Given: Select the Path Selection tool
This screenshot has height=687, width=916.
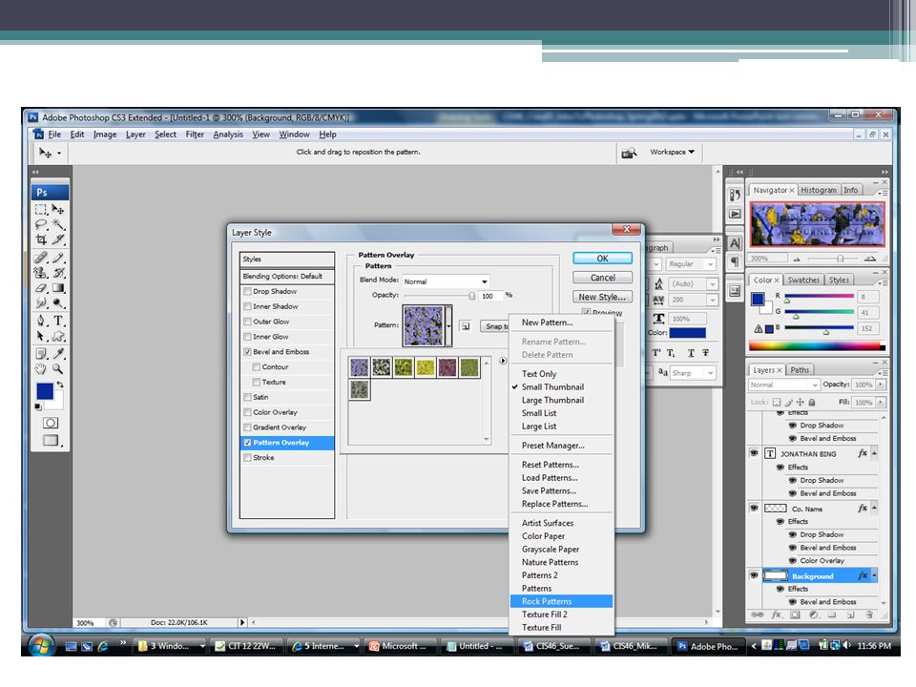Looking at the screenshot, I should [x=41, y=336].
